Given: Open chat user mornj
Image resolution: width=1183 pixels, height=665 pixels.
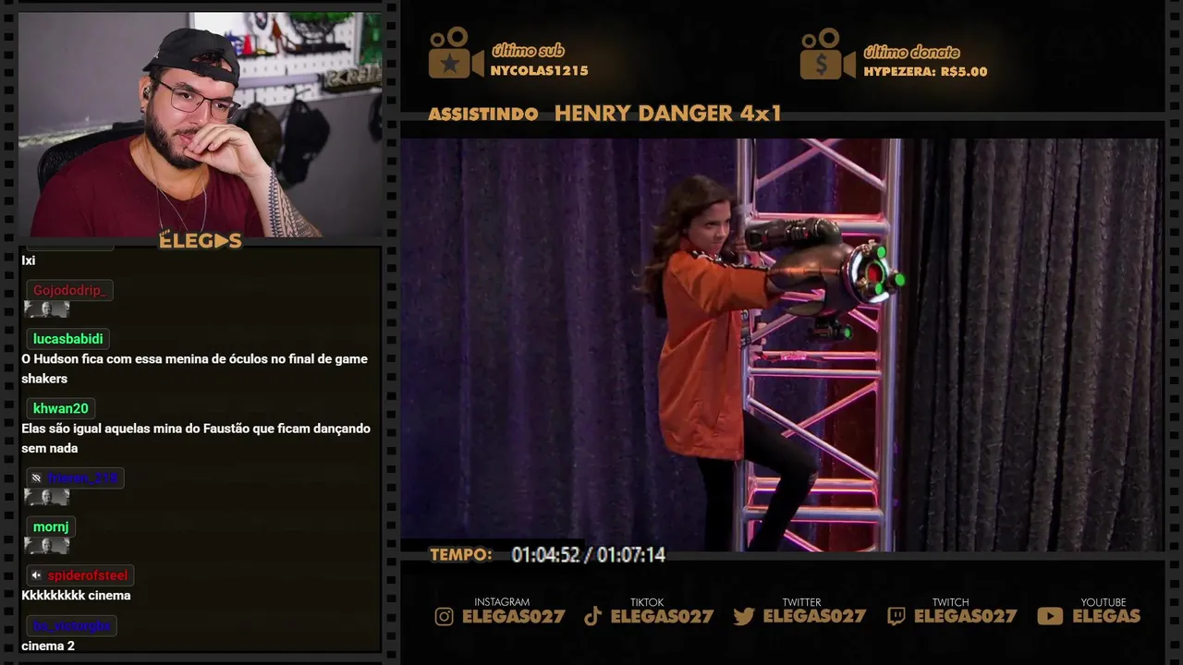Looking at the screenshot, I should pyautogui.click(x=51, y=526).
